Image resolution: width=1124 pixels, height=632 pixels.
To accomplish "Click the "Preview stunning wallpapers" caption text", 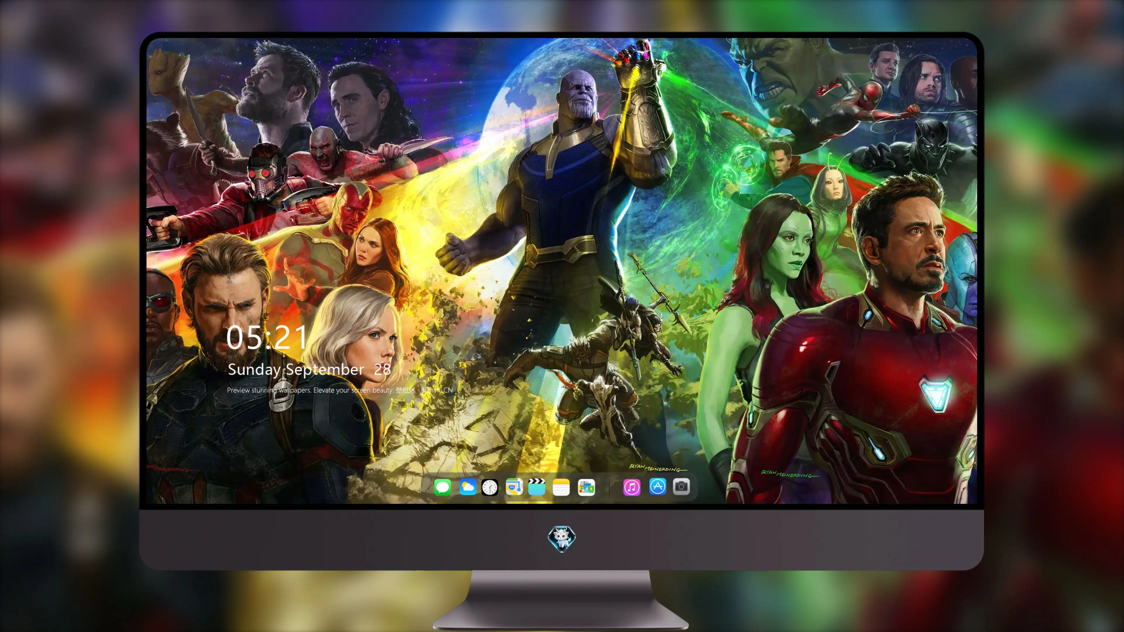I will pos(340,390).
